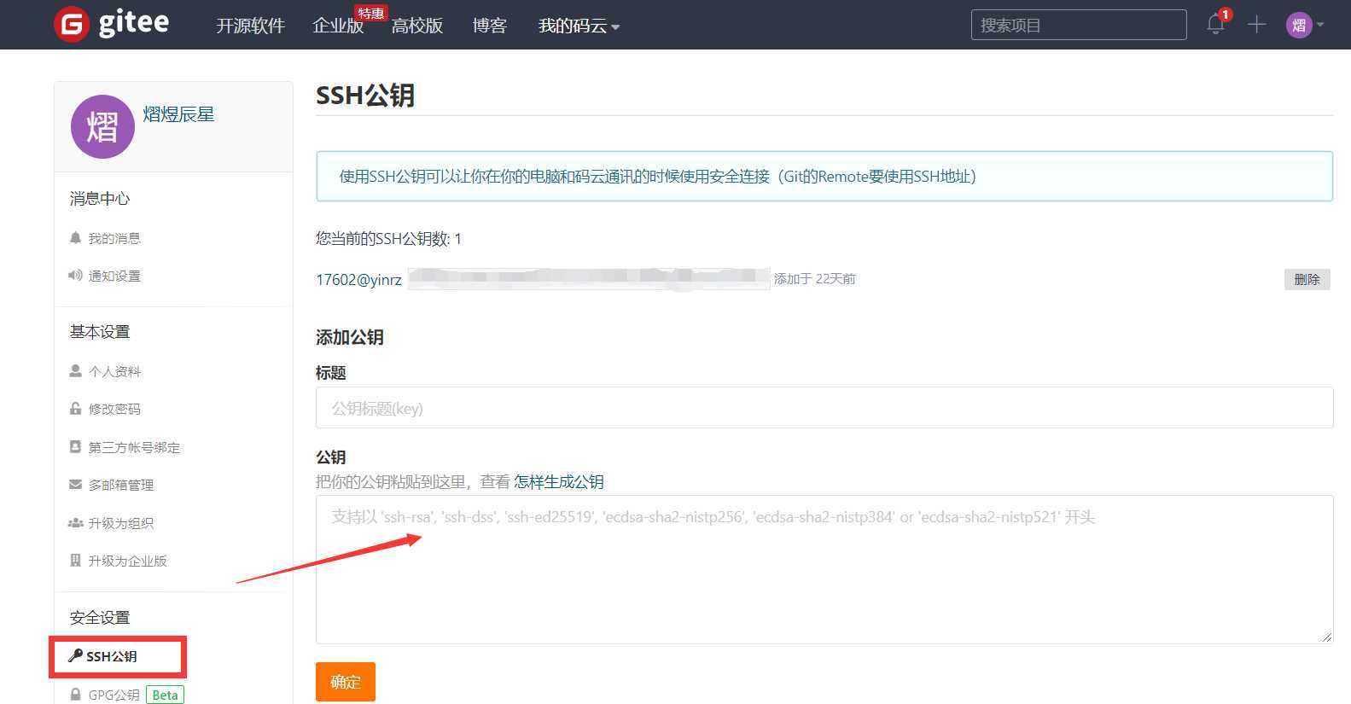Click envelope icon beside 多邮箱管理

(75, 484)
